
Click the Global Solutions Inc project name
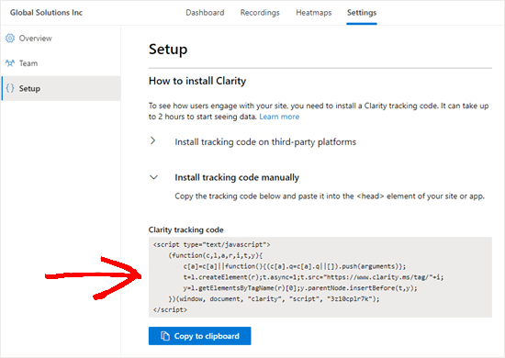[x=47, y=13]
